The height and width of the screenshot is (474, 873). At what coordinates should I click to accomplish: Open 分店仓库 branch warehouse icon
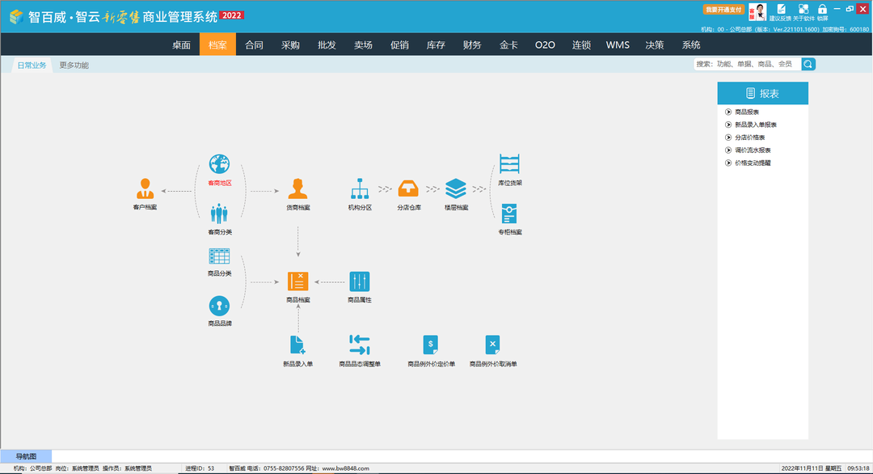click(x=408, y=188)
